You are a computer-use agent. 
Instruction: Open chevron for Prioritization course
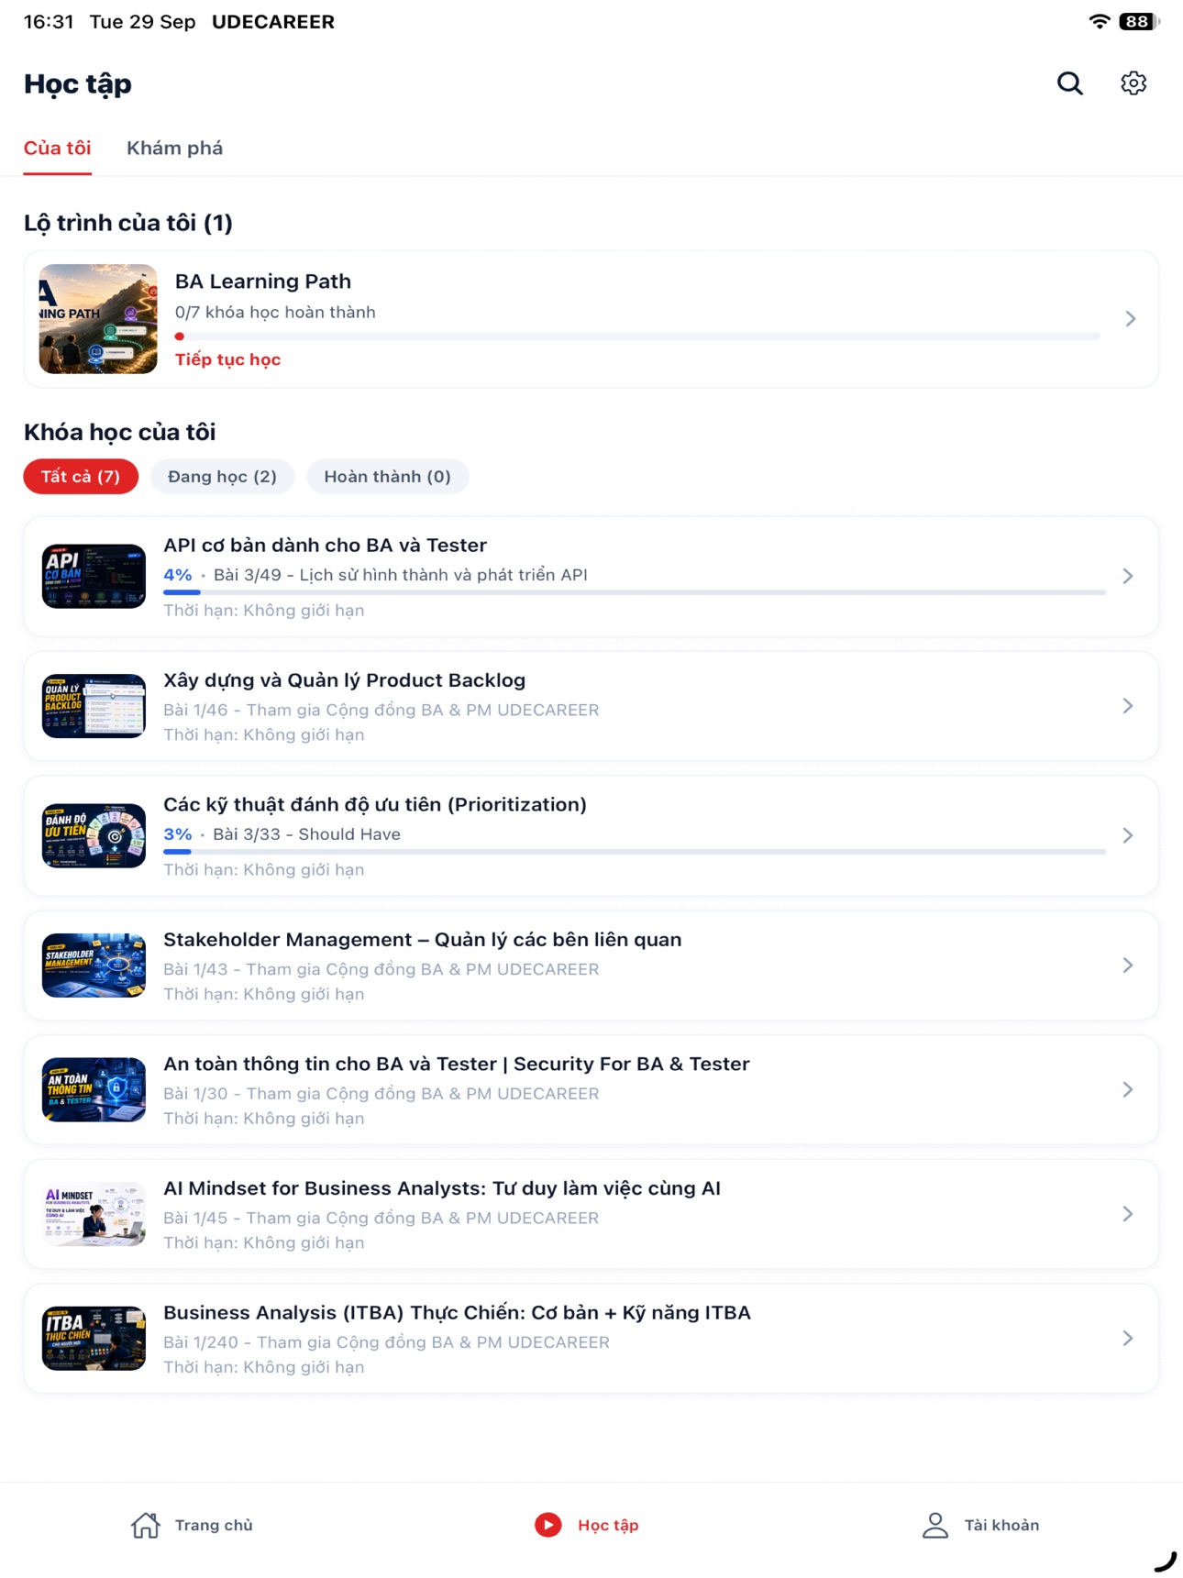1128,835
